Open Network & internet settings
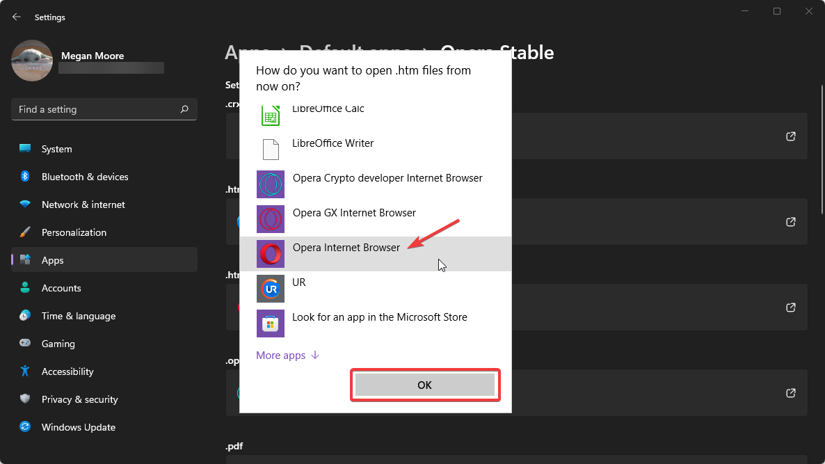The width and height of the screenshot is (825, 464). point(104,205)
